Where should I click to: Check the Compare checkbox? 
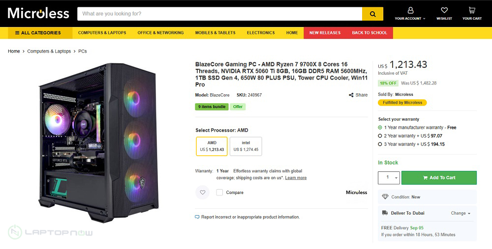pos(219,193)
